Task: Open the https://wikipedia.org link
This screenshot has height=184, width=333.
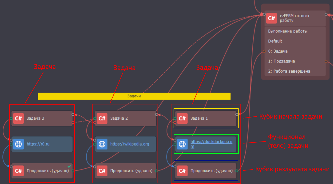Action: click(x=130, y=144)
